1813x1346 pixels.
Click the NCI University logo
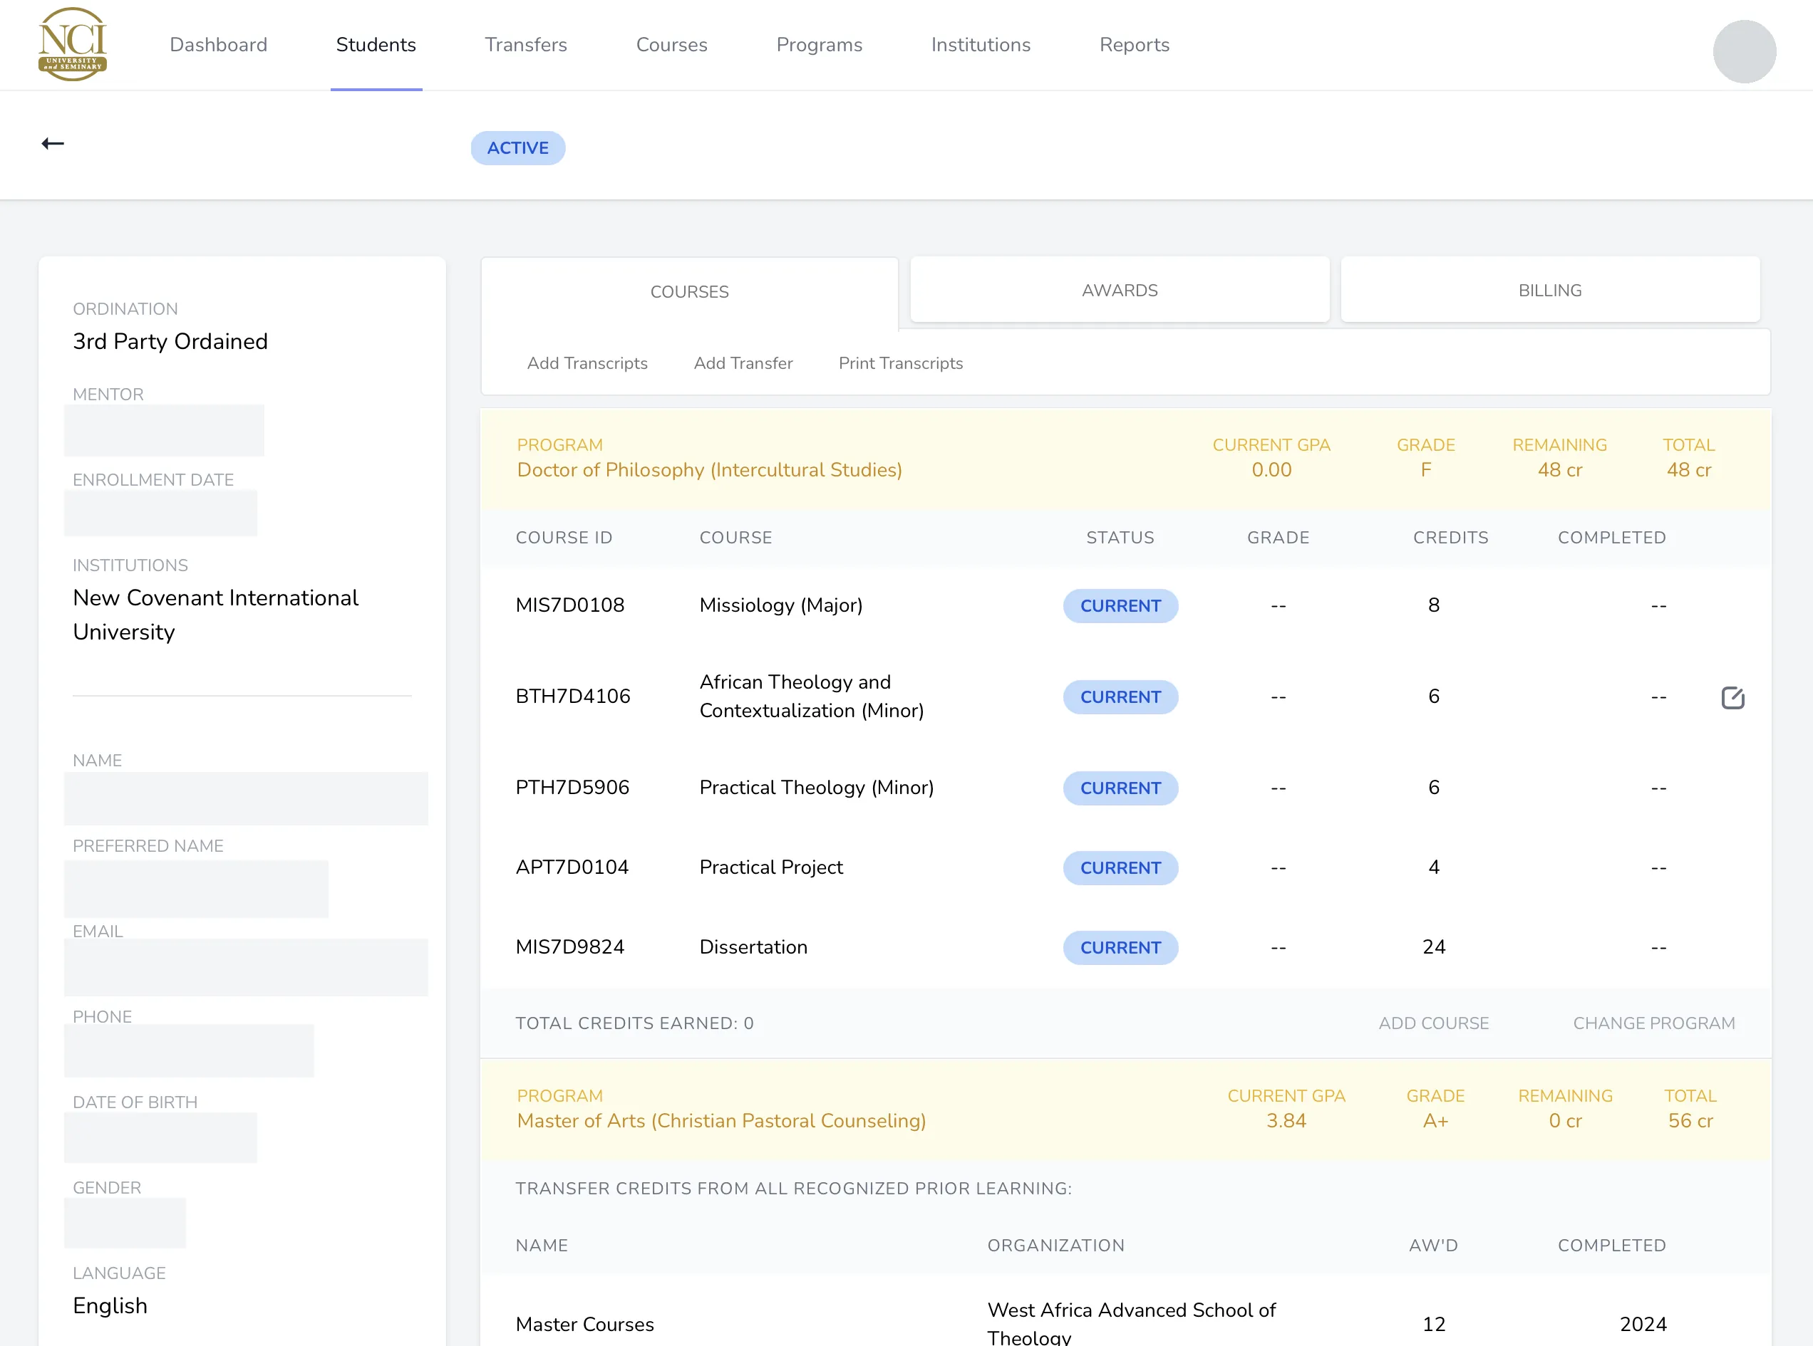[x=73, y=44]
